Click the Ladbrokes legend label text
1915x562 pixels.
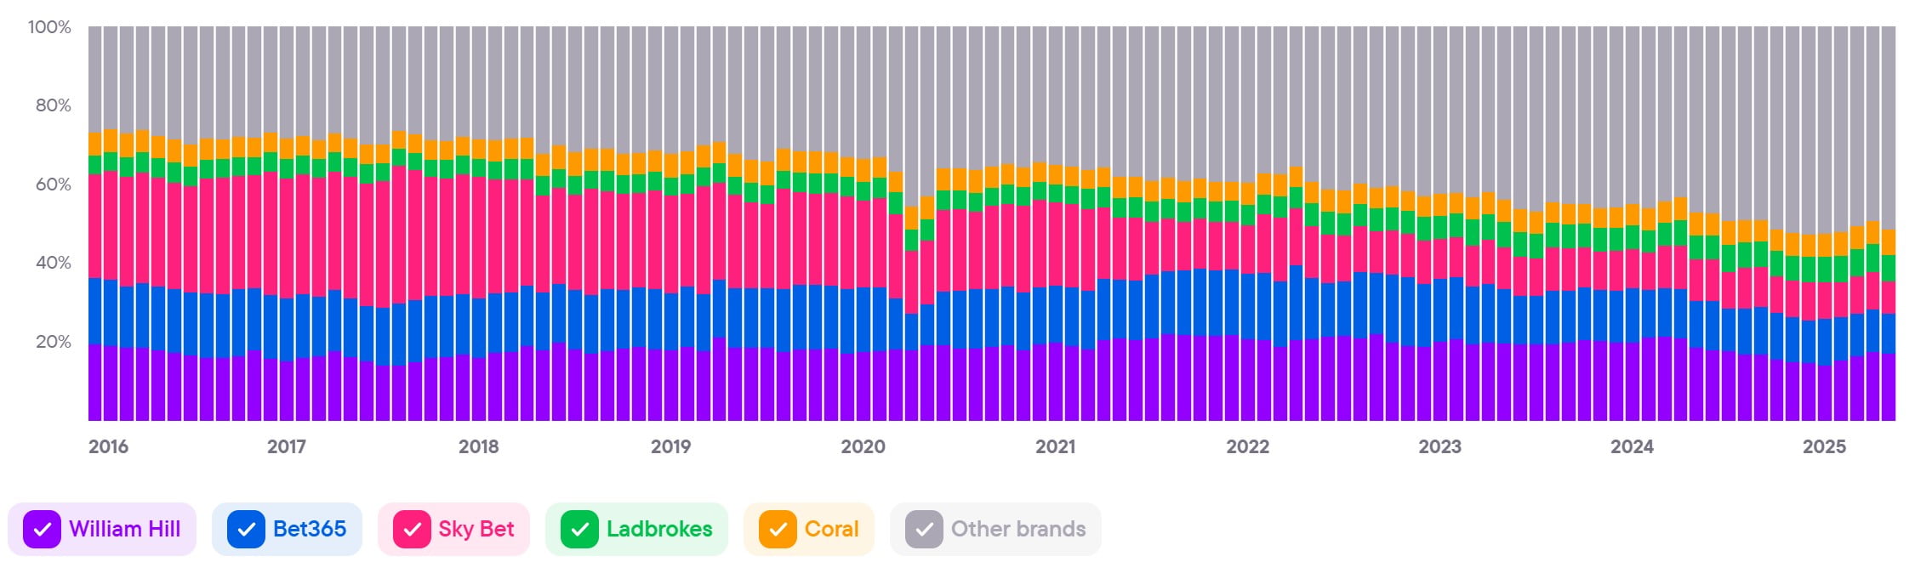(x=658, y=529)
